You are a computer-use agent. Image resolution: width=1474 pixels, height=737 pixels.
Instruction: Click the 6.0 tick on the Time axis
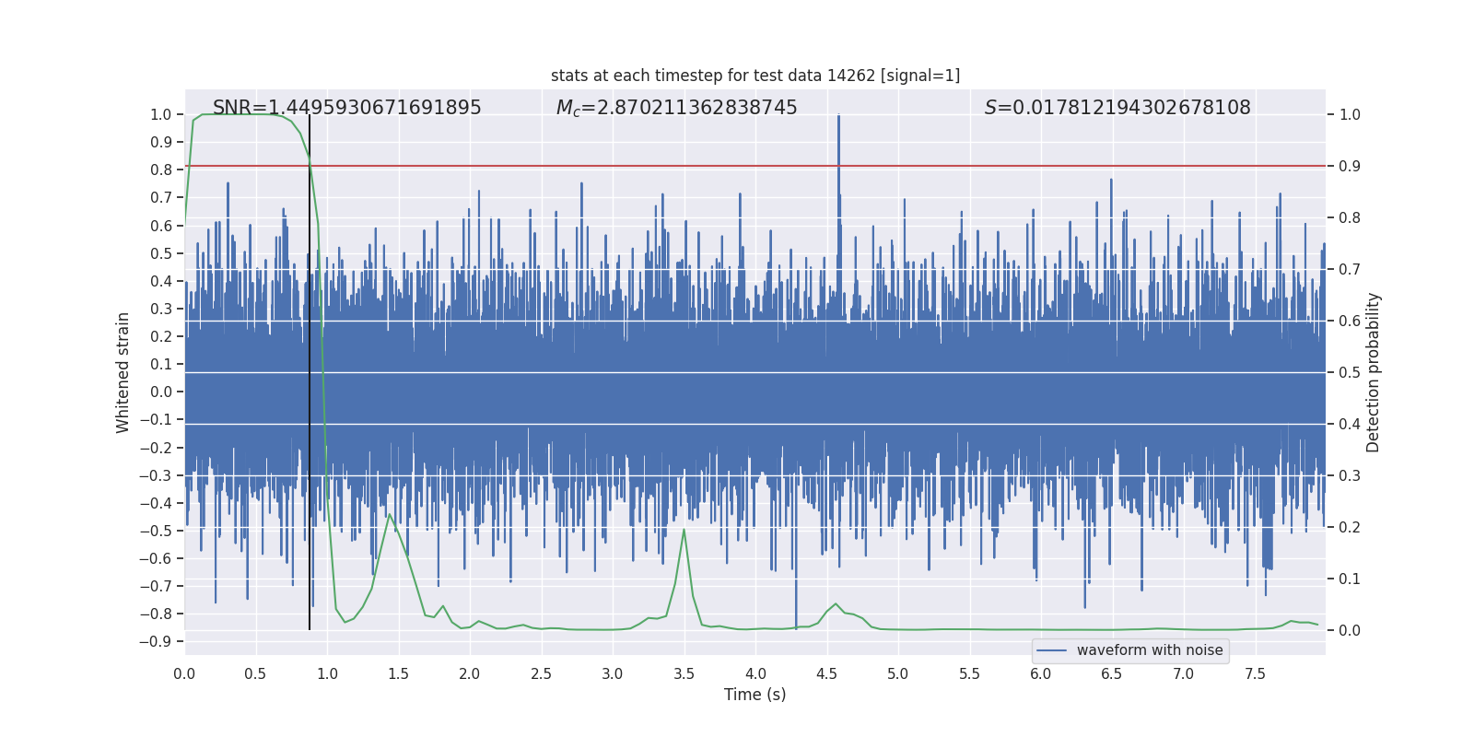point(1041,674)
